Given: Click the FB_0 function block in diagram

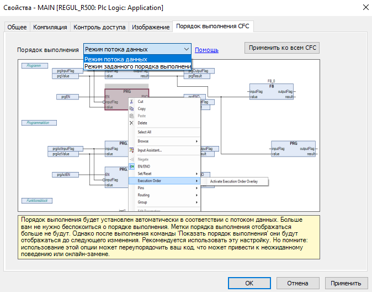Looking at the screenshot, I should pos(272,93).
